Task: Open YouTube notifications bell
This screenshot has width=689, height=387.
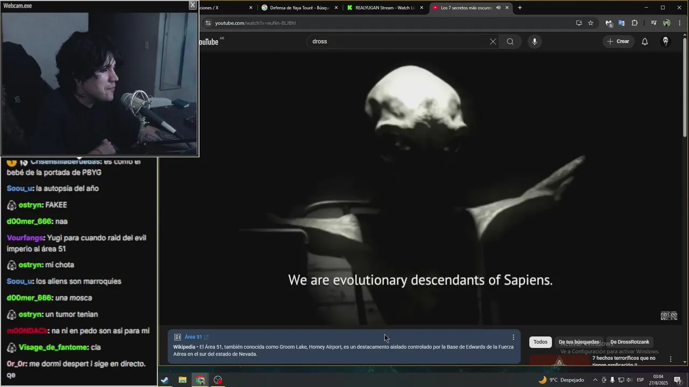Action: (645, 41)
